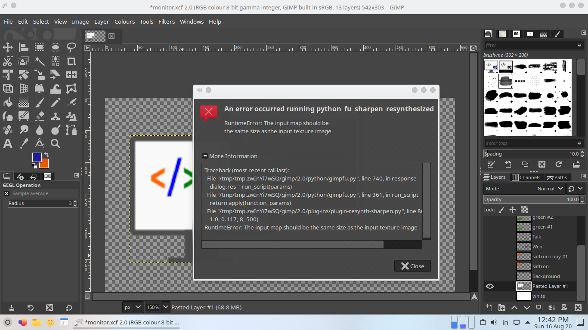588x330 pixels.
Task: Open the Fonts tab in brushes dock
Action: click(x=516, y=34)
